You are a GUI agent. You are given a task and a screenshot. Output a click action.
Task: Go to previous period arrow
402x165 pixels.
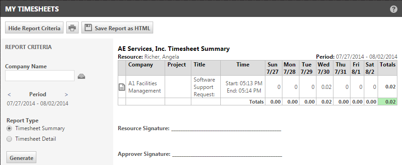pyautogui.click(x=9, y=94)
